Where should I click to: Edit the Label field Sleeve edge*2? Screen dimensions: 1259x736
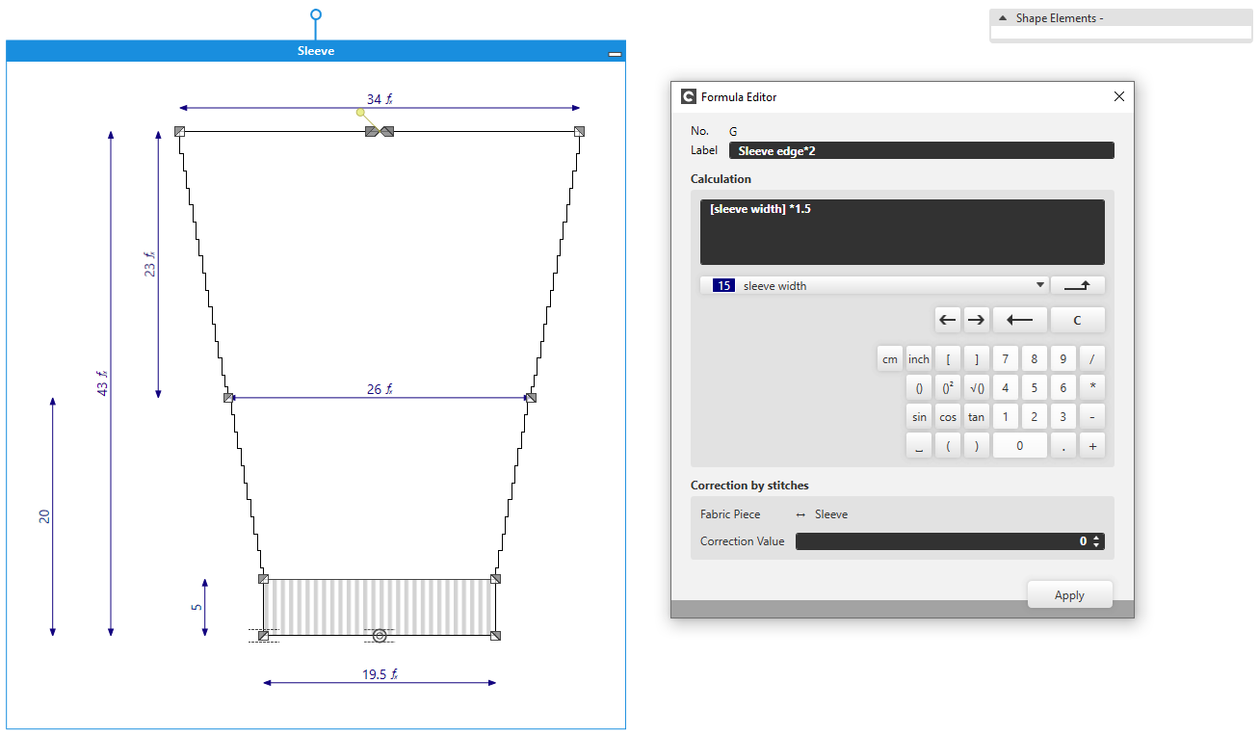(921, 150)
